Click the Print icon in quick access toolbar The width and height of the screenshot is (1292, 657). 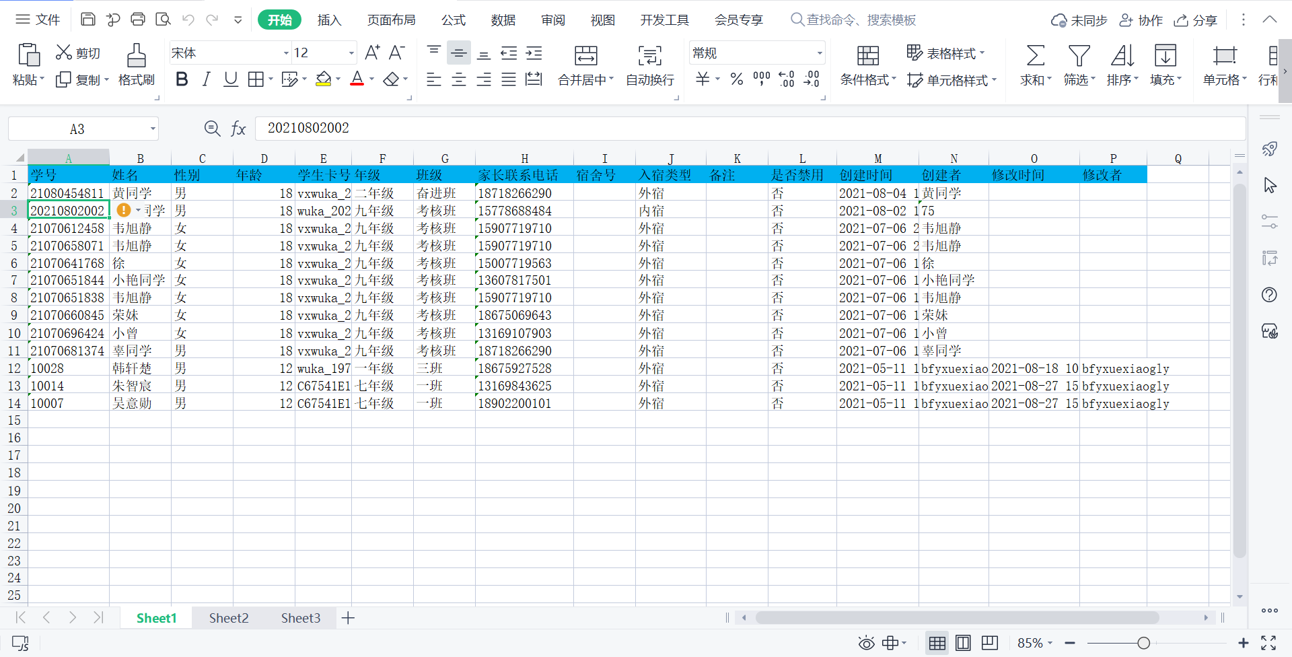138,20
